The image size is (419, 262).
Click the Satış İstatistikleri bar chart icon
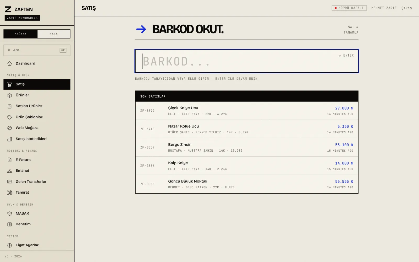click(x=10, y=139)
